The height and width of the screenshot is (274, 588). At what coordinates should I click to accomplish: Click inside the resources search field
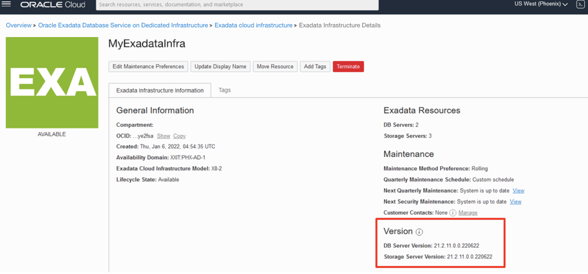(x=237, y=5)
